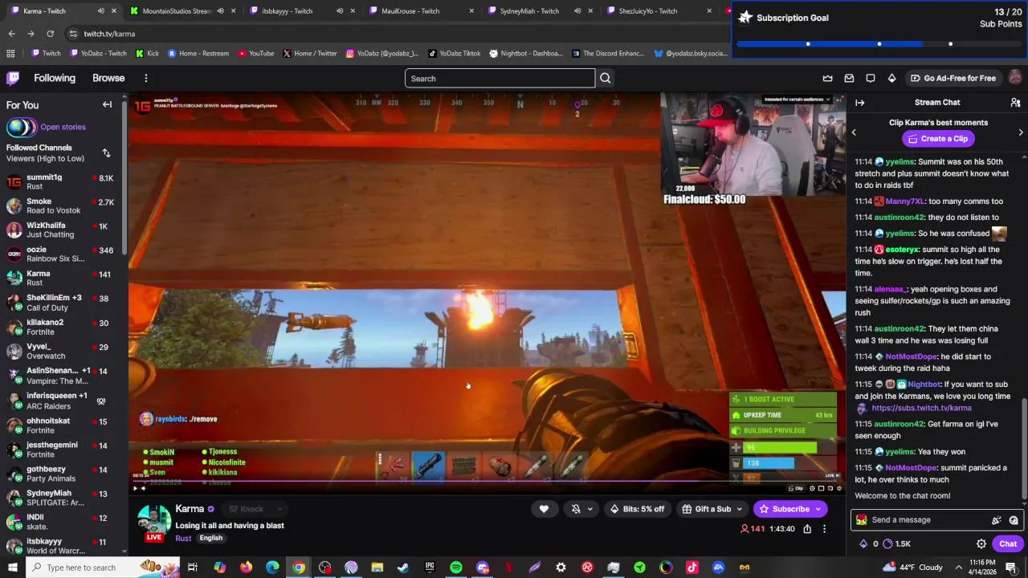The width and height of the screenshot is (1028, 578).
Task: Expand the Gift a Sub dropdown arrow
Action: pyautogui.click(x=739, y=509)
